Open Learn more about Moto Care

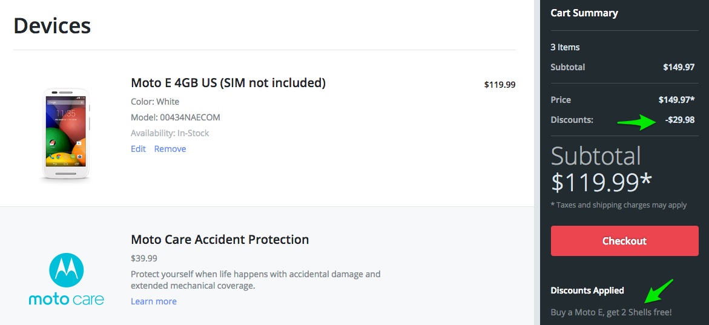click(x=154, y=301)
